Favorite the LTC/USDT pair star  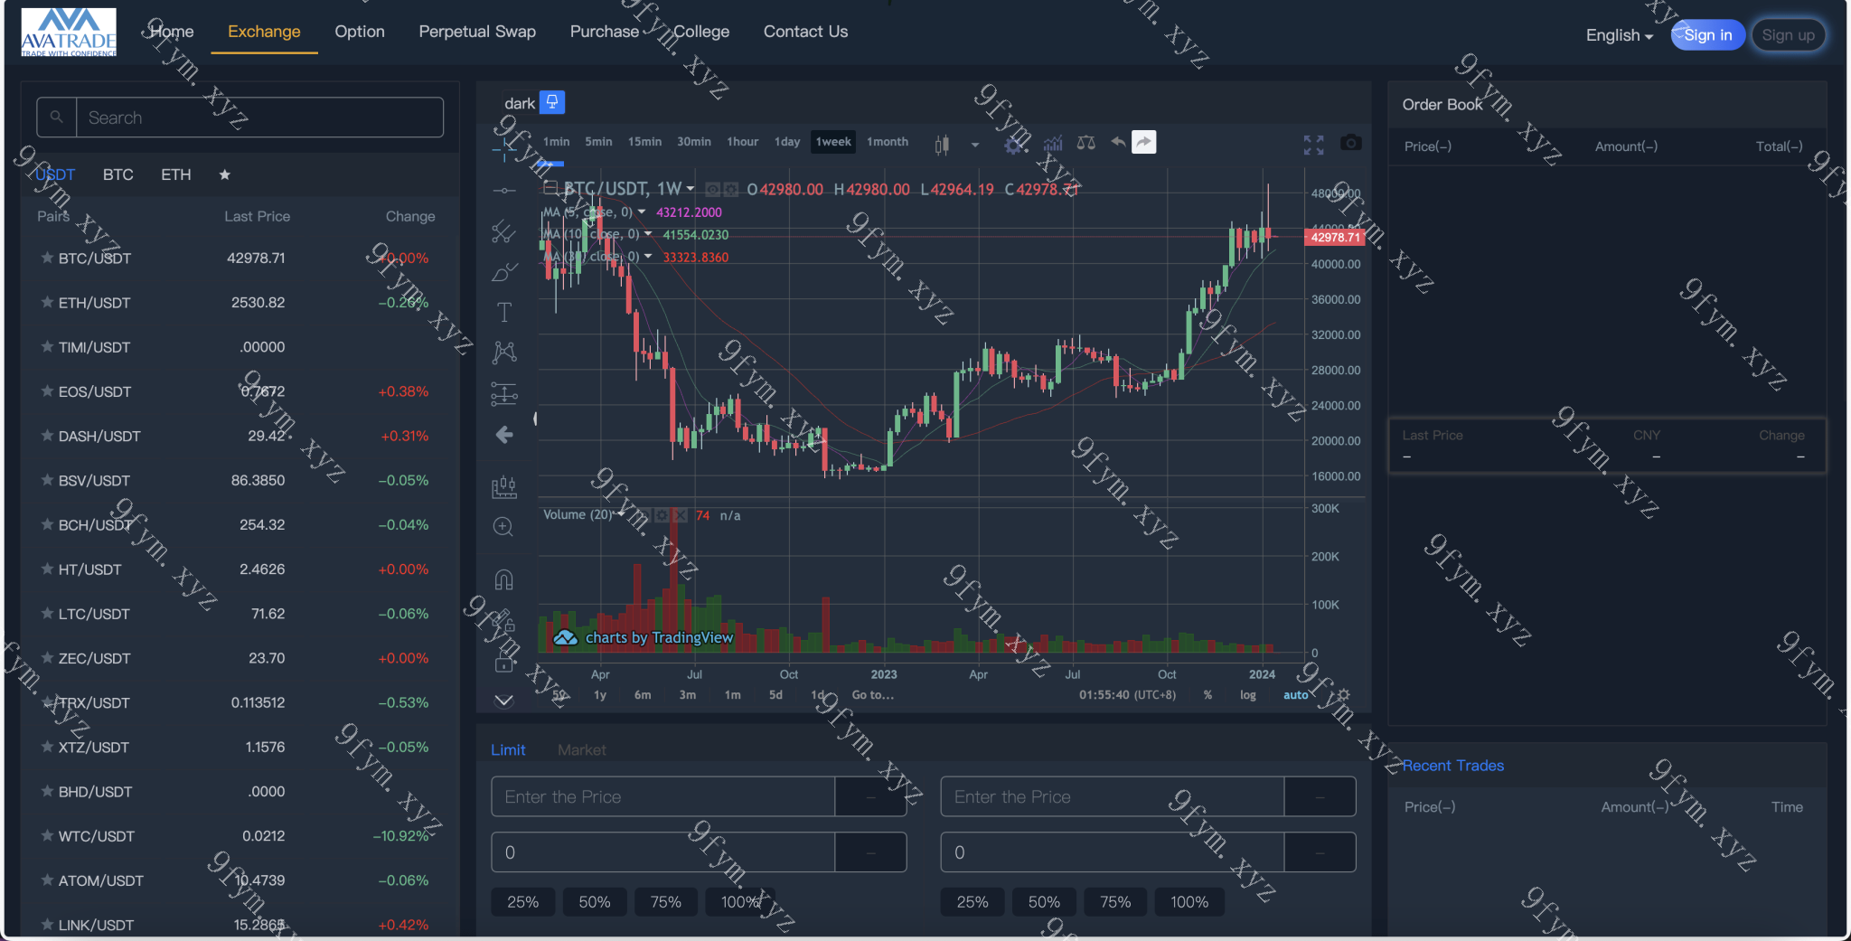tap(47, 613)
